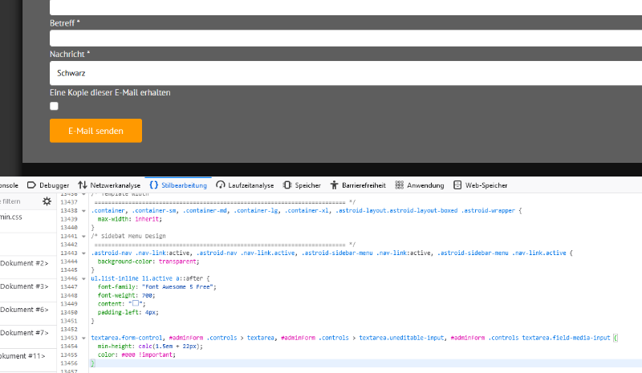Image resolution: width=642 pixels, height=373 pixels.
Task: Collapse comment at line 13441
Action: [83, 237]
